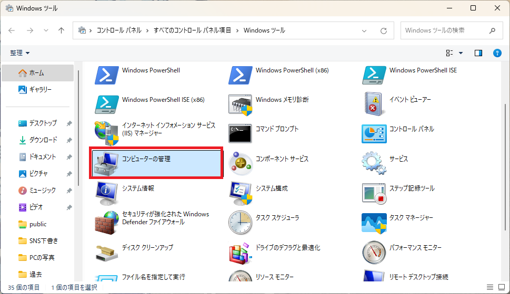Select the タスク スケジューラ clock icon
Viewport: 510px width, 294px height.
click(241, 223)
